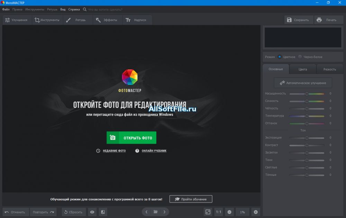346x218 pixels.
Task: Open the Улучшения toolbar tab
Action: 17,20
